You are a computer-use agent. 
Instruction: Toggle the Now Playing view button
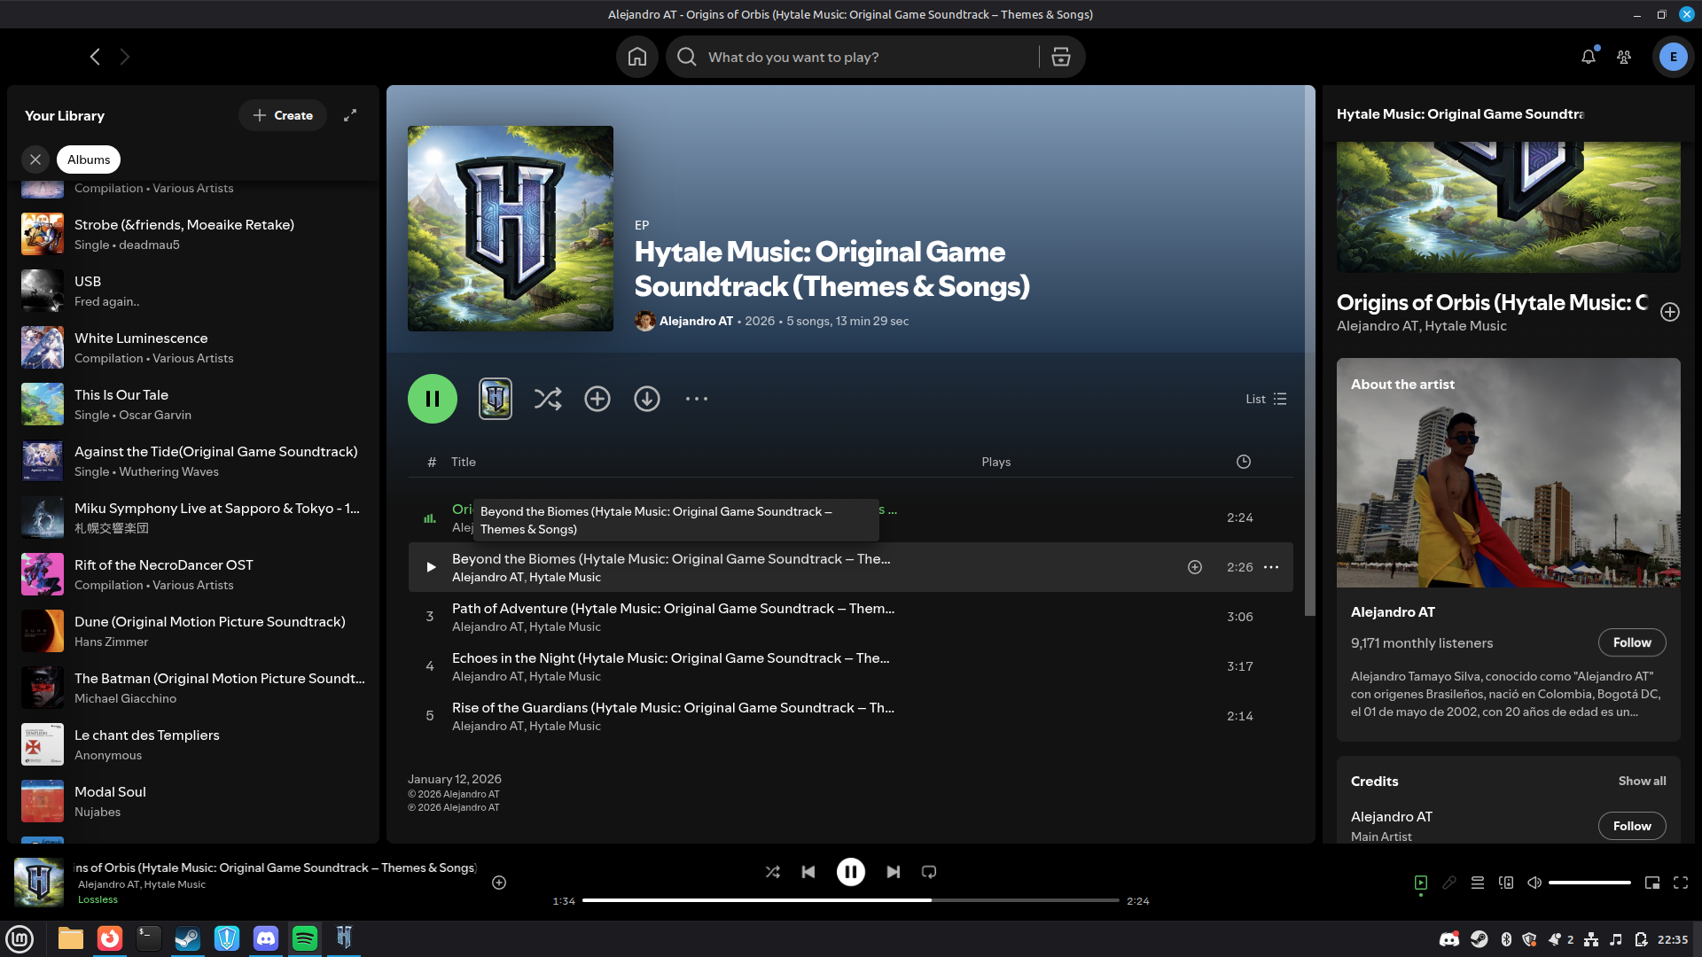coord(1420,883)
